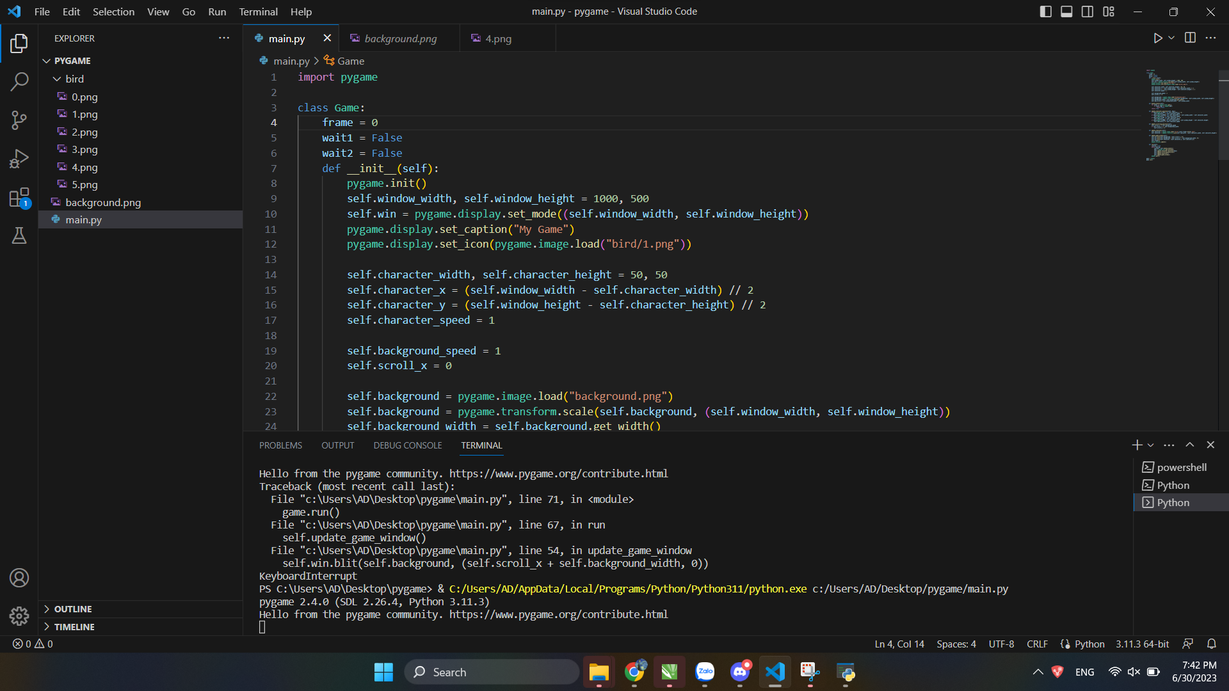Switch to the background.png tab
Viewport: 1229px width, 691px height.
pyautogui.click(x=399, y=38)
